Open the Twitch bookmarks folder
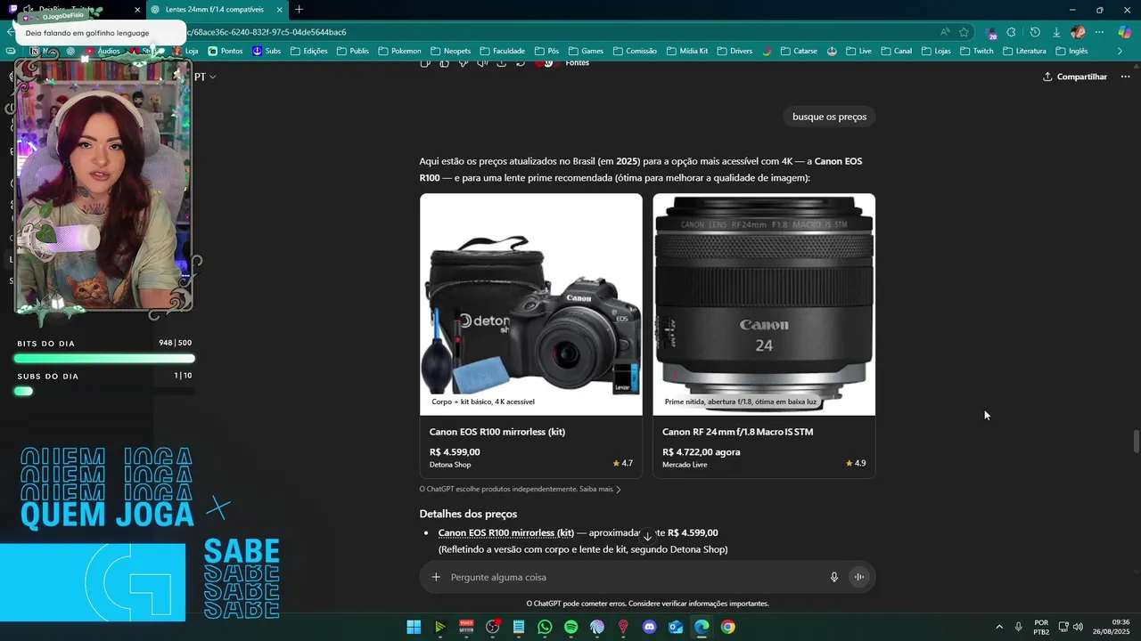 click(976, 51)
